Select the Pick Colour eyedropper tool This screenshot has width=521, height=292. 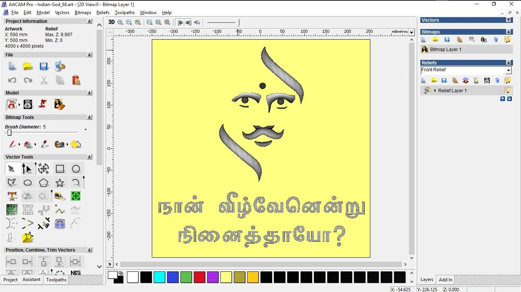tap(44, 143)
